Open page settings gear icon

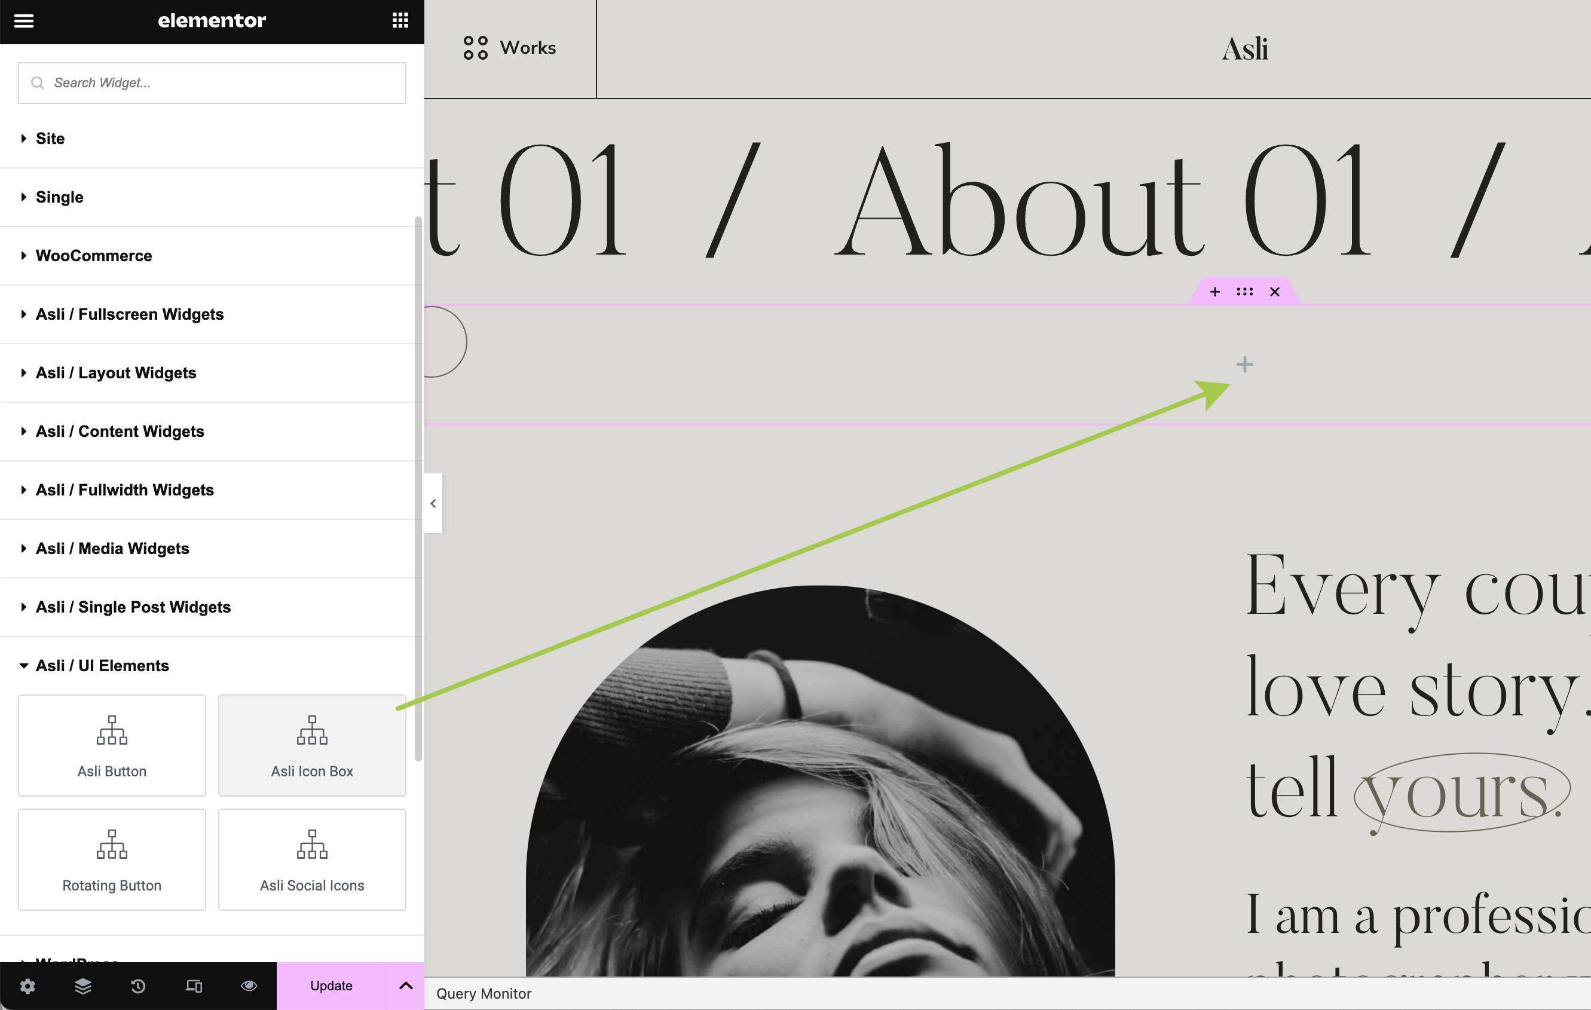pos(27,985)
